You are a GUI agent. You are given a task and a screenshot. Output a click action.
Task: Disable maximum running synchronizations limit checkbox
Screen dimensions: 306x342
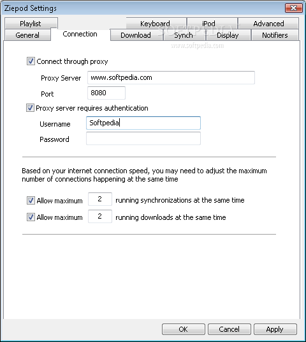31,201
